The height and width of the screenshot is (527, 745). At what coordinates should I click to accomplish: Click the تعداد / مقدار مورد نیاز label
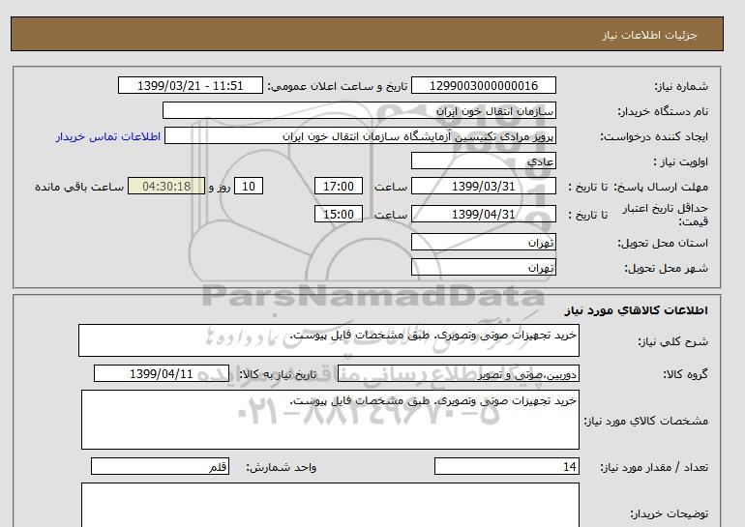pos(654,468)
